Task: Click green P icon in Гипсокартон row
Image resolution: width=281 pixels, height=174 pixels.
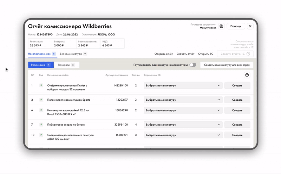Action: (41, 110)
